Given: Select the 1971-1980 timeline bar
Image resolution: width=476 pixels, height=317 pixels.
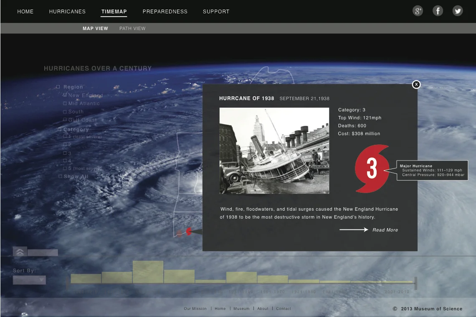Looking at the screenshot, I should (x=304, y=281).
